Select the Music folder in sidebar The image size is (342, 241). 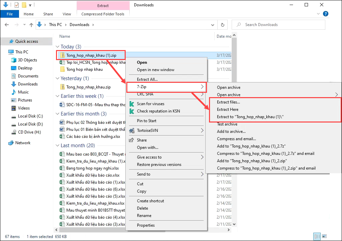tap(23, 92)
